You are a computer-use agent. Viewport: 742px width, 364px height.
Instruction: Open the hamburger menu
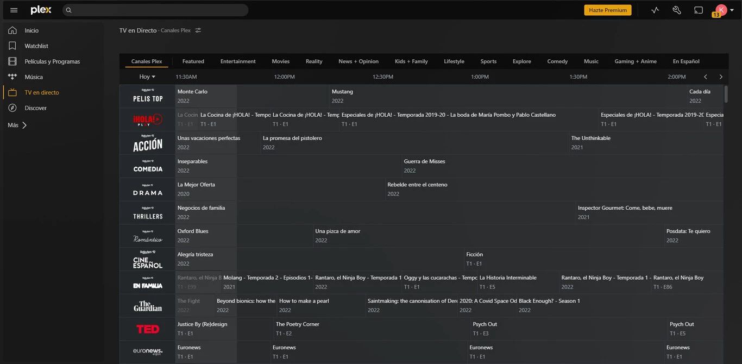14,10
